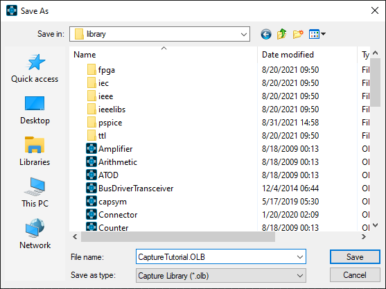Sort files by Date modified column
This screenshot has width=386, height=289.
click(307, 55)
